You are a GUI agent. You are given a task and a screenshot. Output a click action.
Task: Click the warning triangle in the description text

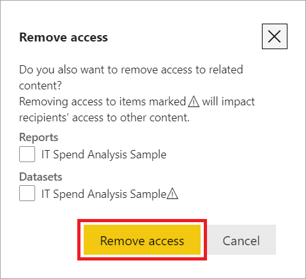194,102
